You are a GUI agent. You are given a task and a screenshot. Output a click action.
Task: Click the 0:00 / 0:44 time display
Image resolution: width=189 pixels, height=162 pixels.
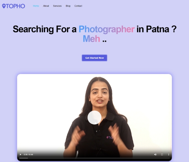pyautogui.click(x=28, y=155)
